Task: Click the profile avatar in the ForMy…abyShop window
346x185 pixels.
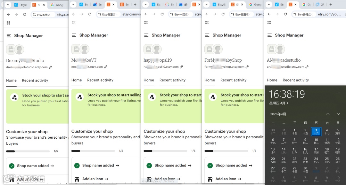Action: [x=218, y=49]
